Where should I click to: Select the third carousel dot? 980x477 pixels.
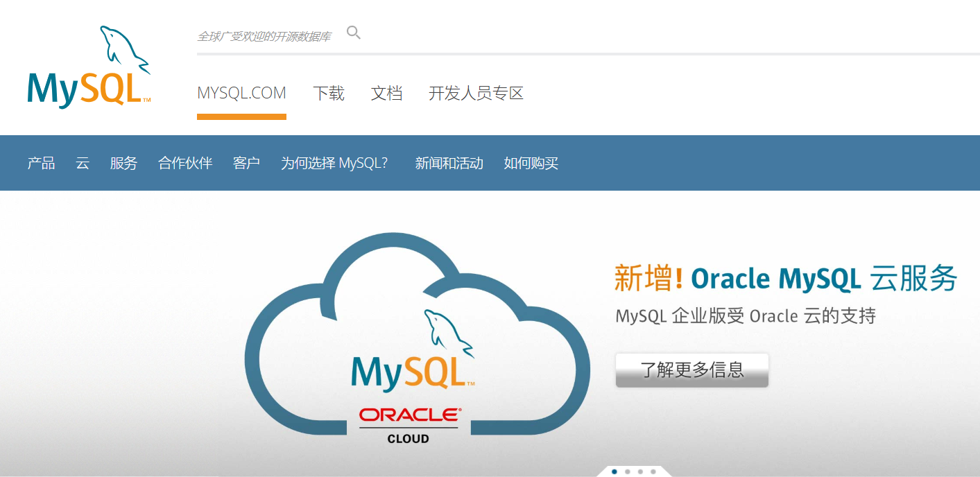click(x=640, y=471)
